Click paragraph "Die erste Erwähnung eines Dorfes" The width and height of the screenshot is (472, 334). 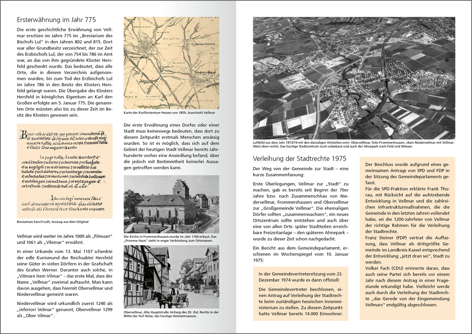point(171,146)
